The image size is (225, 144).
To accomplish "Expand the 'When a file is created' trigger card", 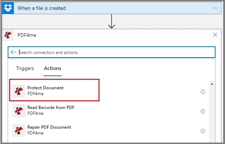I will tap(112, 8).
